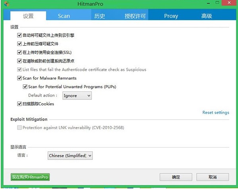
Task: Open the Chinese (Simplified) language dropdown
Action: click(70, 156)
